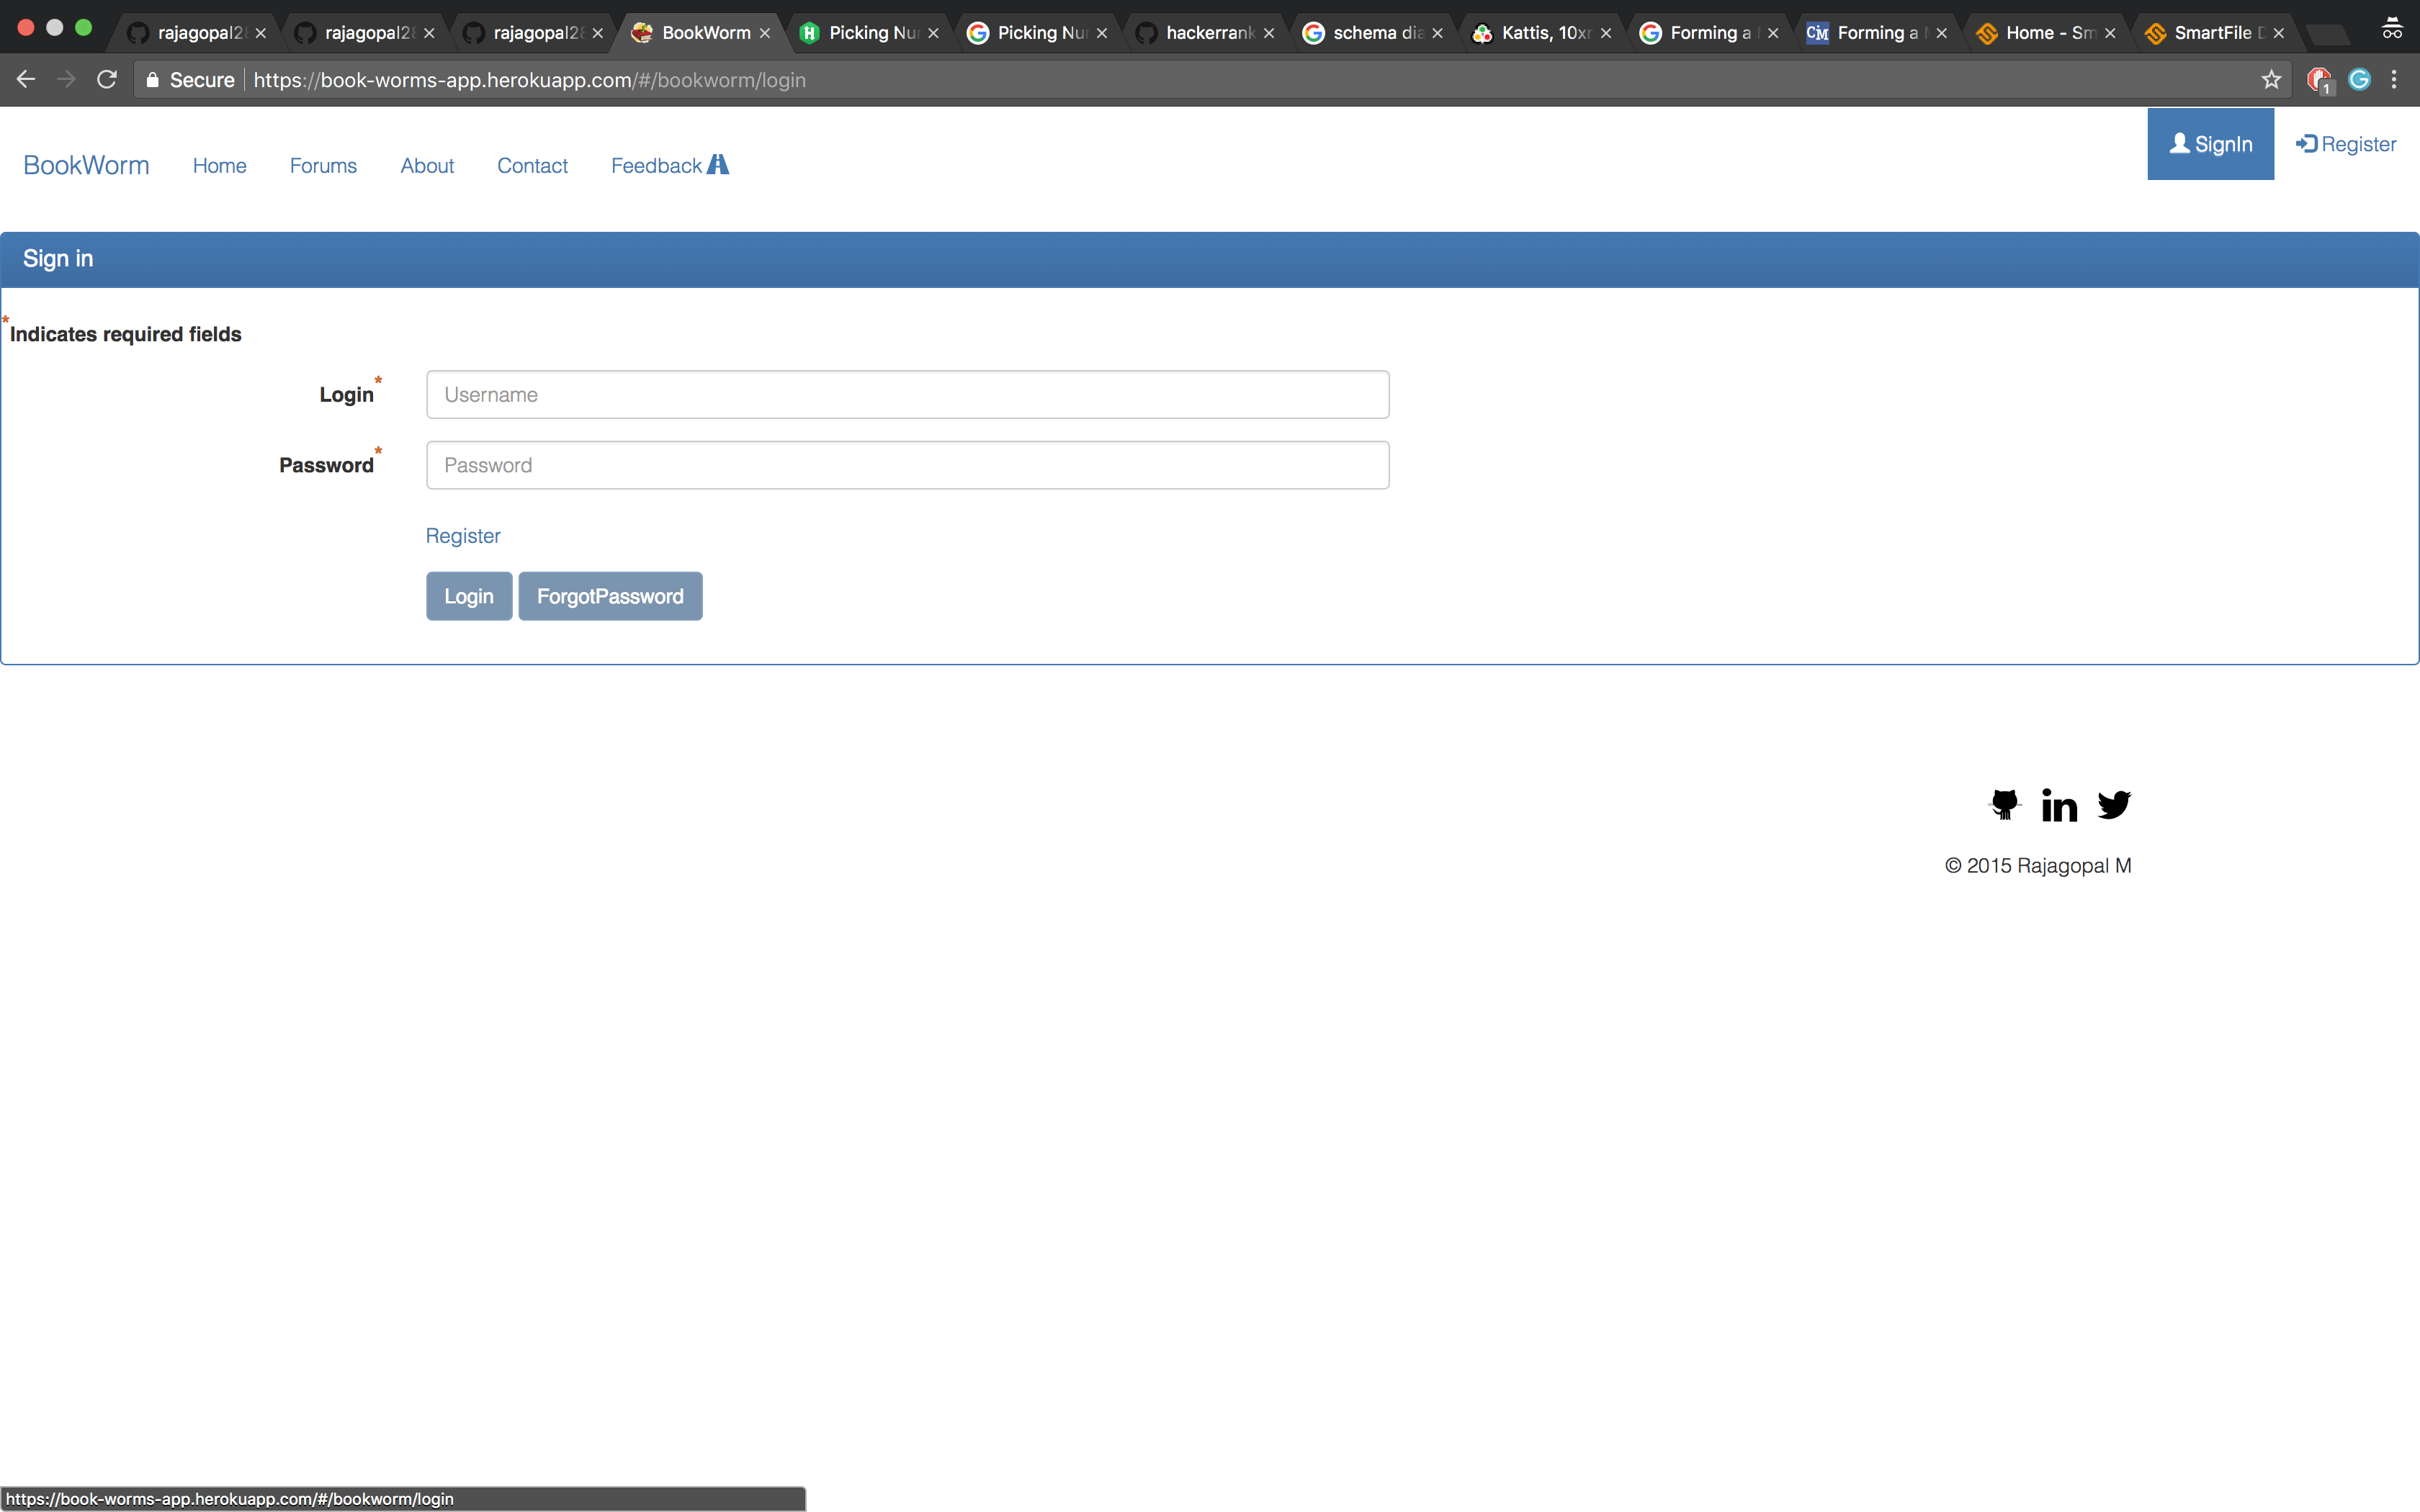This screenshot has height=1512, width=2420.
Task: Open the GitHub icon in footer
Action: (2004, 804)
